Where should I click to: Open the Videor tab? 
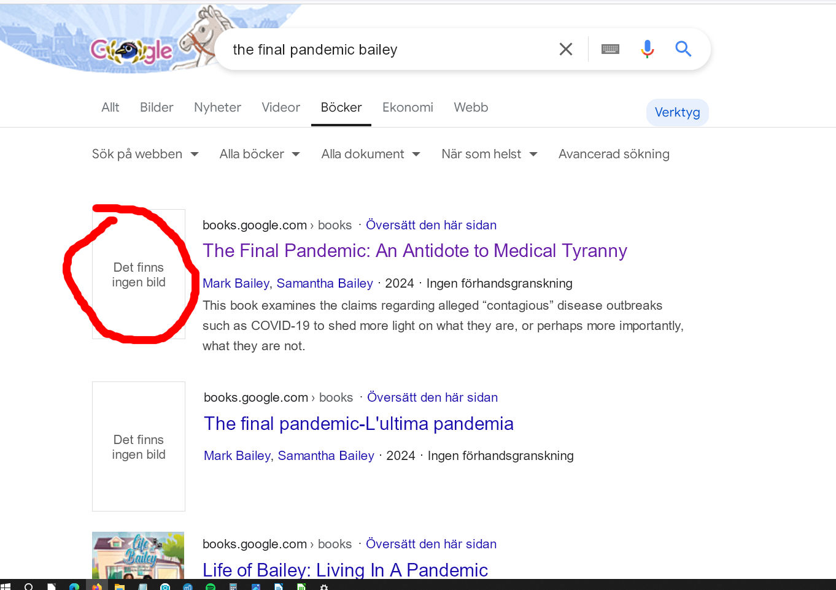(x=281, y=107)
